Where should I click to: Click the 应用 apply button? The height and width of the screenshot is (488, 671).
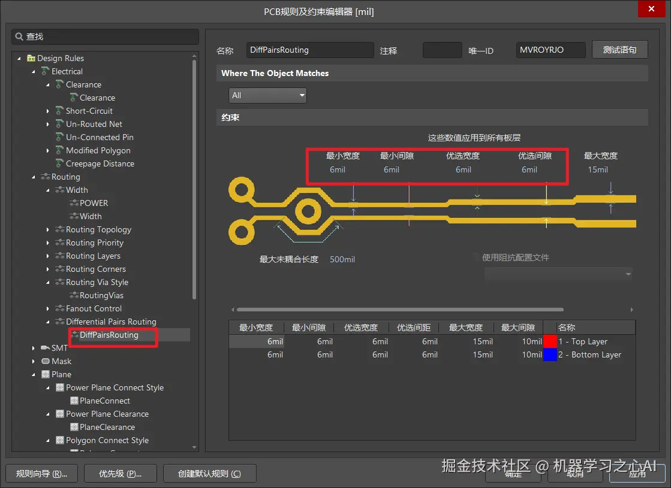pyautogui.click(x=637, y=474)
